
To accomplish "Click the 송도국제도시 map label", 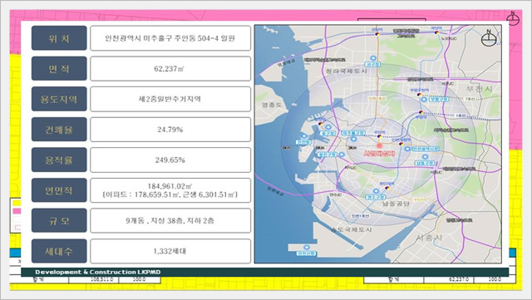I will 351,229.
